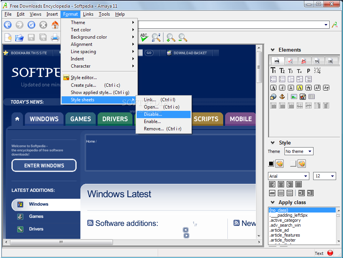The width and height of the screenshot is (343, 258).
Task: Choose Style editor from Format menu
Action: click(99, 78)
